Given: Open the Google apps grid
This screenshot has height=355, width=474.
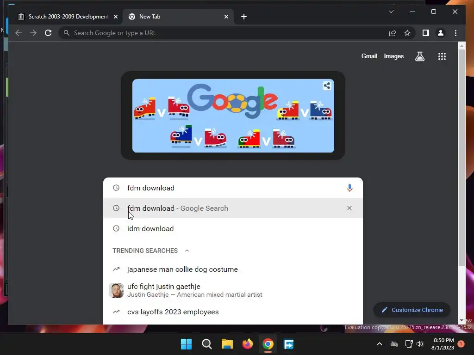Looking at the screenshot, I should coord(442,56).
